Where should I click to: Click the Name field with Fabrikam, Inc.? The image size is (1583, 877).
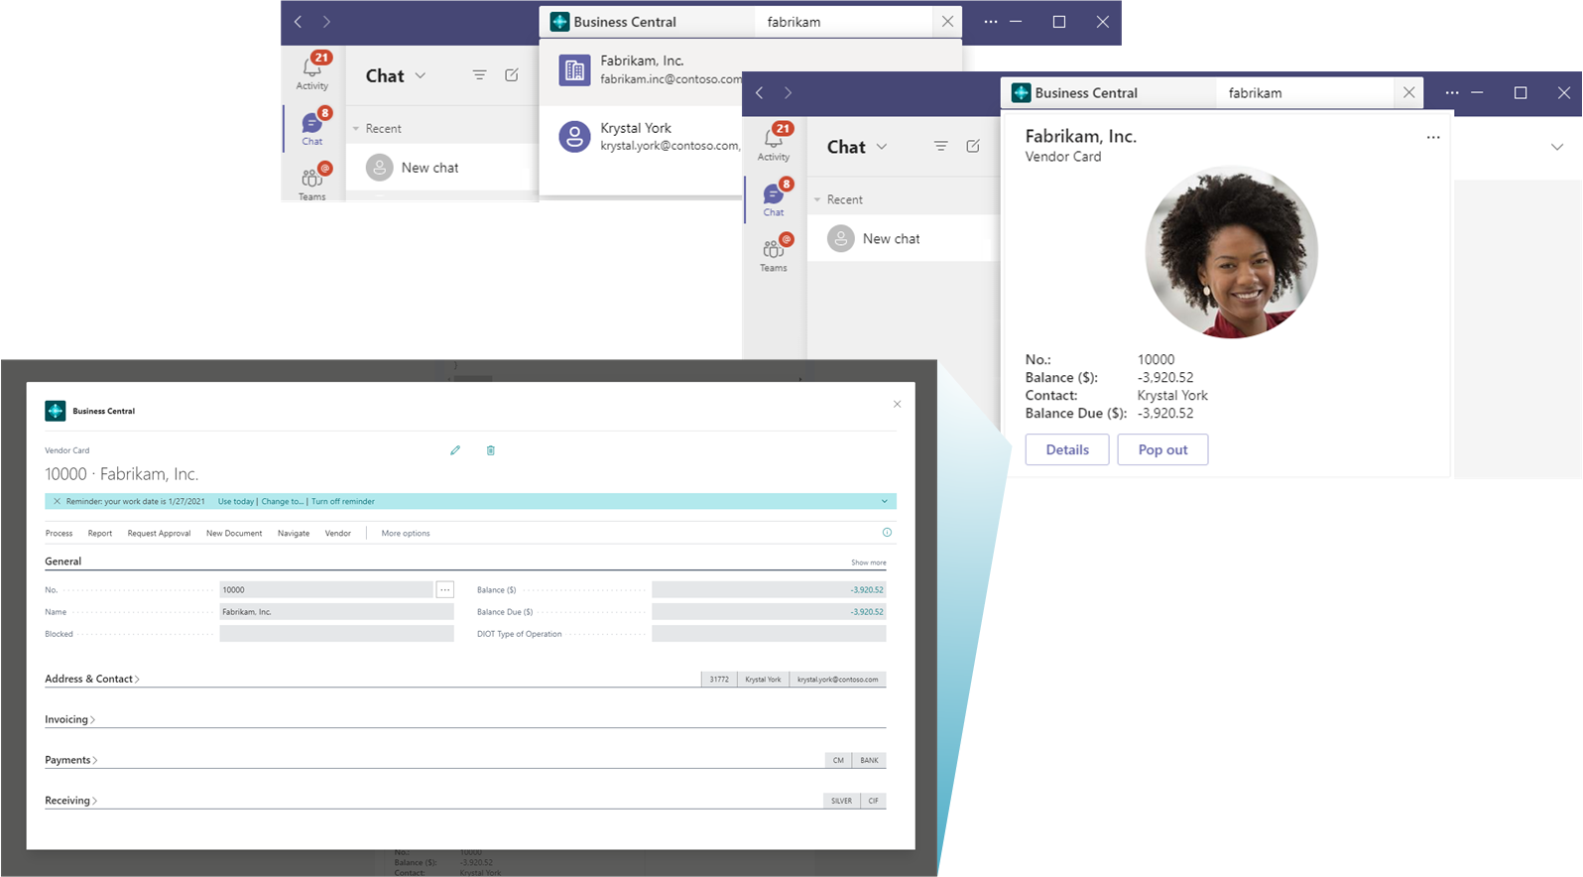click(336, 611)
